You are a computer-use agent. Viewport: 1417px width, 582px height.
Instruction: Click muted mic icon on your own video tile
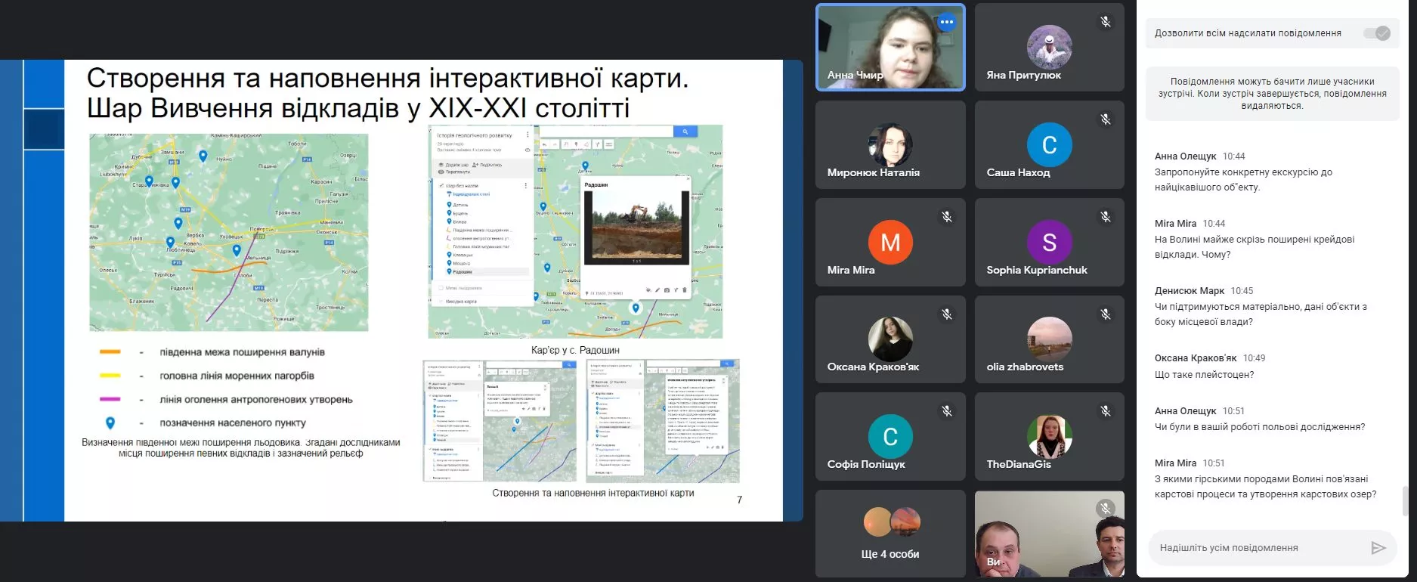[x=1106, y=509]
